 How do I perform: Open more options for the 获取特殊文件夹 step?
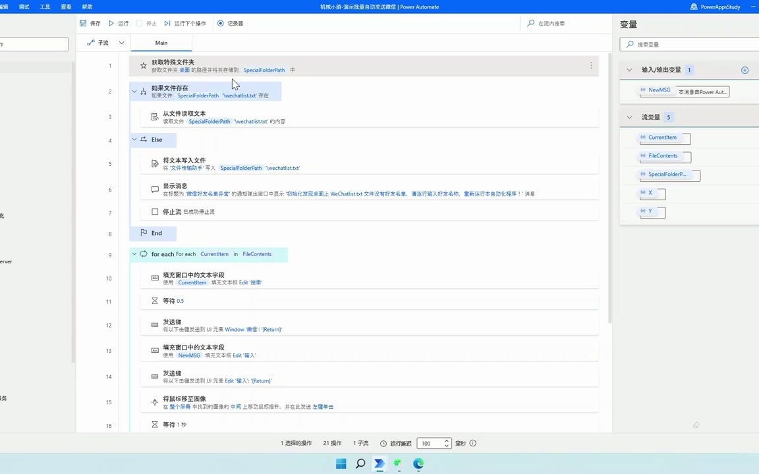(x=590, y=65)
